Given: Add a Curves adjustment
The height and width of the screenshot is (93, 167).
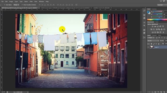Looking at the screenshot, I should tap(158, 26).
